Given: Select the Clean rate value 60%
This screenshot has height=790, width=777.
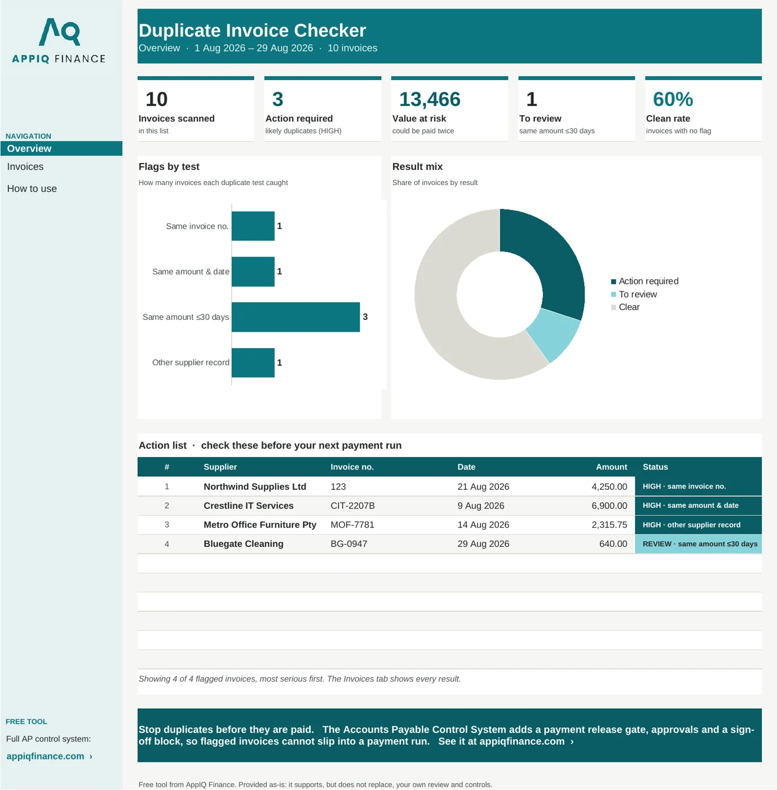Looking at the screenshot, I should pos(673,99).
